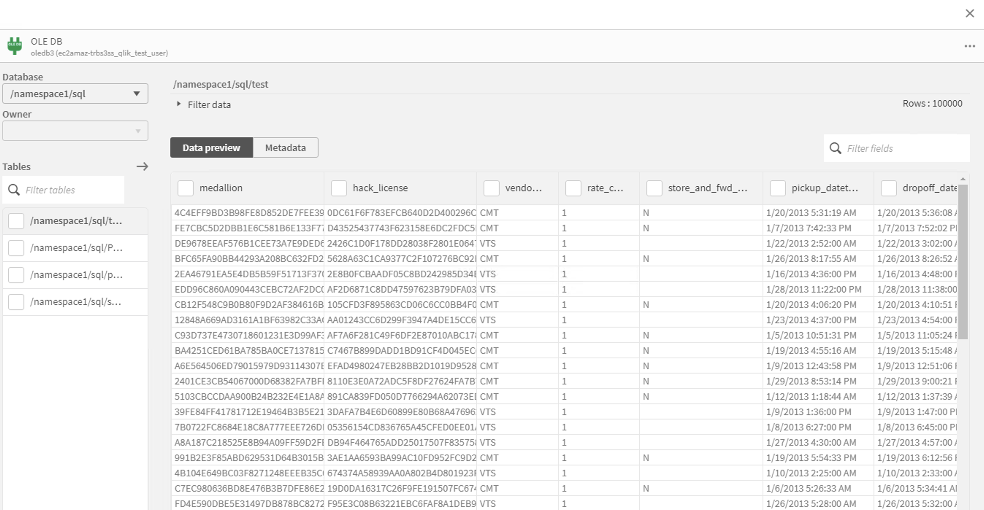Screen dimensions: 984x510
Task: Open the /namespace1/sql/t... table row
Action: click(x=75, y=221)
